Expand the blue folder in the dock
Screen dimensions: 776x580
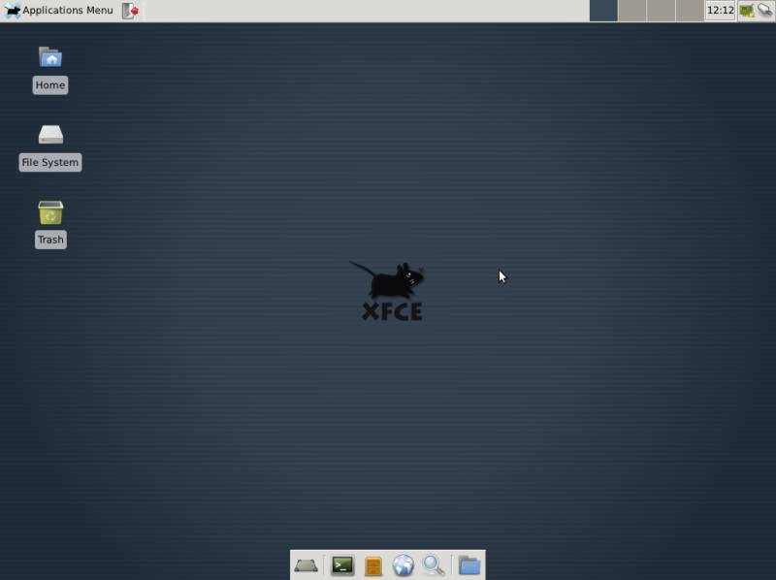(x=469, y=565)
